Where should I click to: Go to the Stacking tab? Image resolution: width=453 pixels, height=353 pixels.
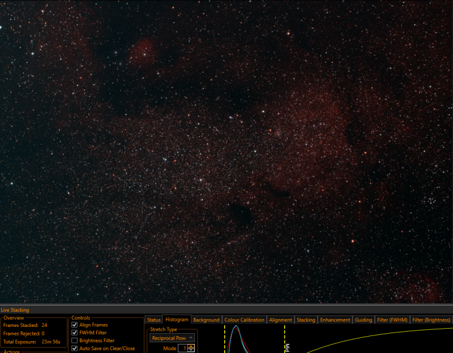(x=306, y=320)
